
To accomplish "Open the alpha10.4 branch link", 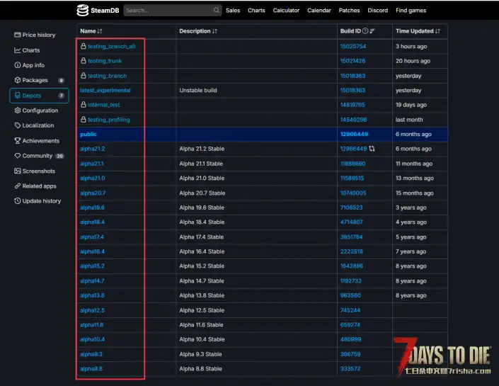I will point(92,339).
